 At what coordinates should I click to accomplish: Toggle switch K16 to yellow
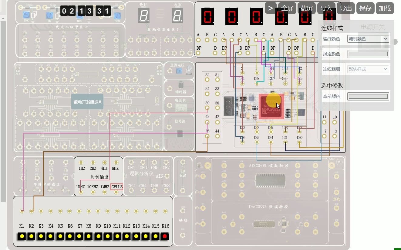coord(165,236)
